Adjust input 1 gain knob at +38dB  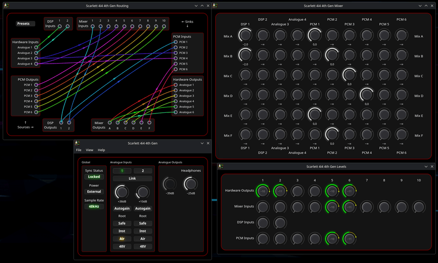click(x=122, y=192)
